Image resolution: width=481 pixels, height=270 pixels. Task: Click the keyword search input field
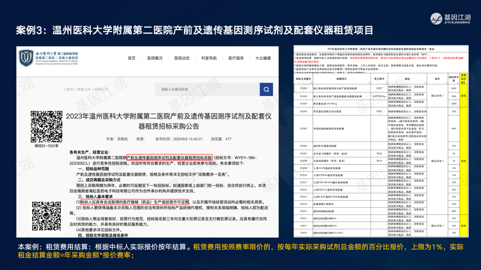pyautogui.click(x=207, y=90)
